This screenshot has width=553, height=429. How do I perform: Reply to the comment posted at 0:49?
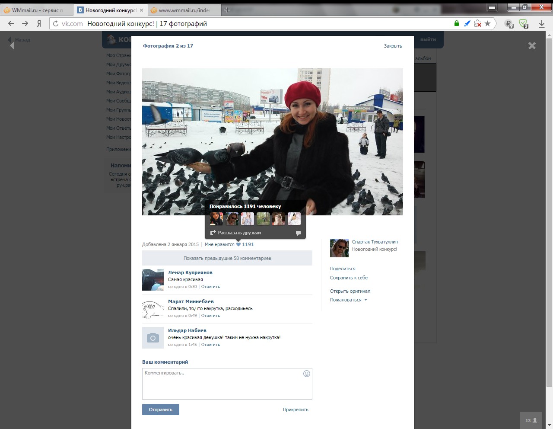[x=210, y=316]
